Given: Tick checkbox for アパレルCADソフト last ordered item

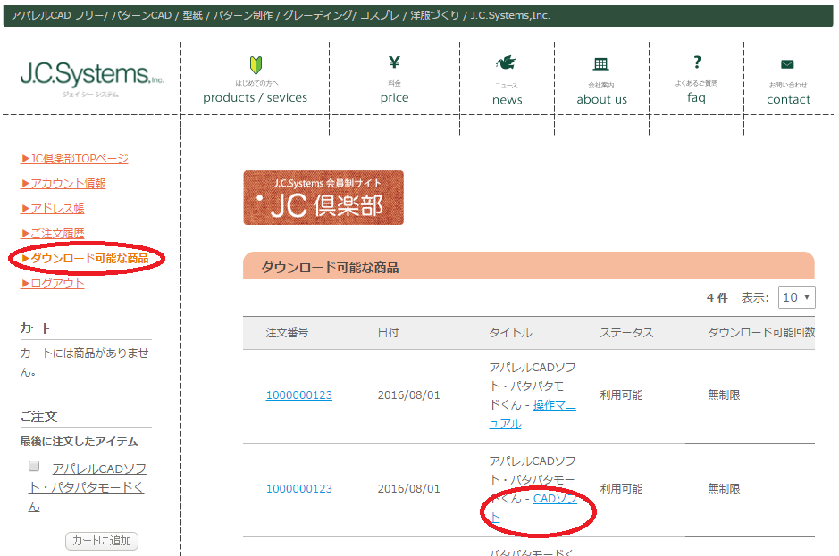Looking at the screenshot, I should [x=34, y=466].
